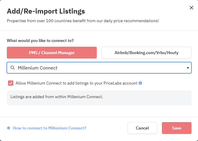
Task: Switch to Airbnb/Booking.com/Vrbo/Houfy option
Action: 147,53
